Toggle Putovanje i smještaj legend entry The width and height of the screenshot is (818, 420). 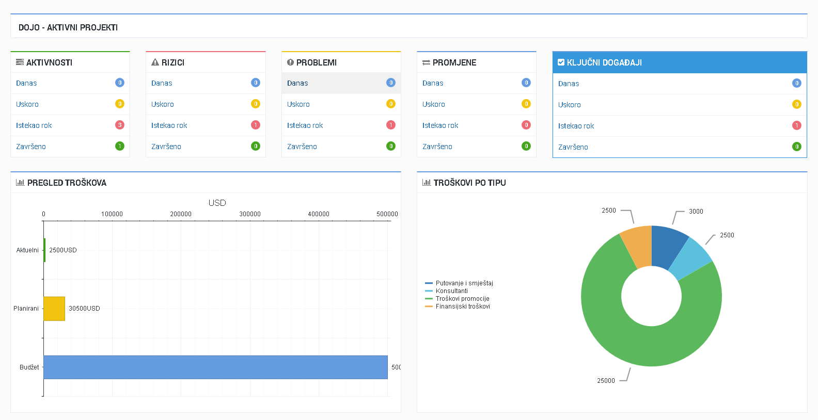(x=459, y=283)
